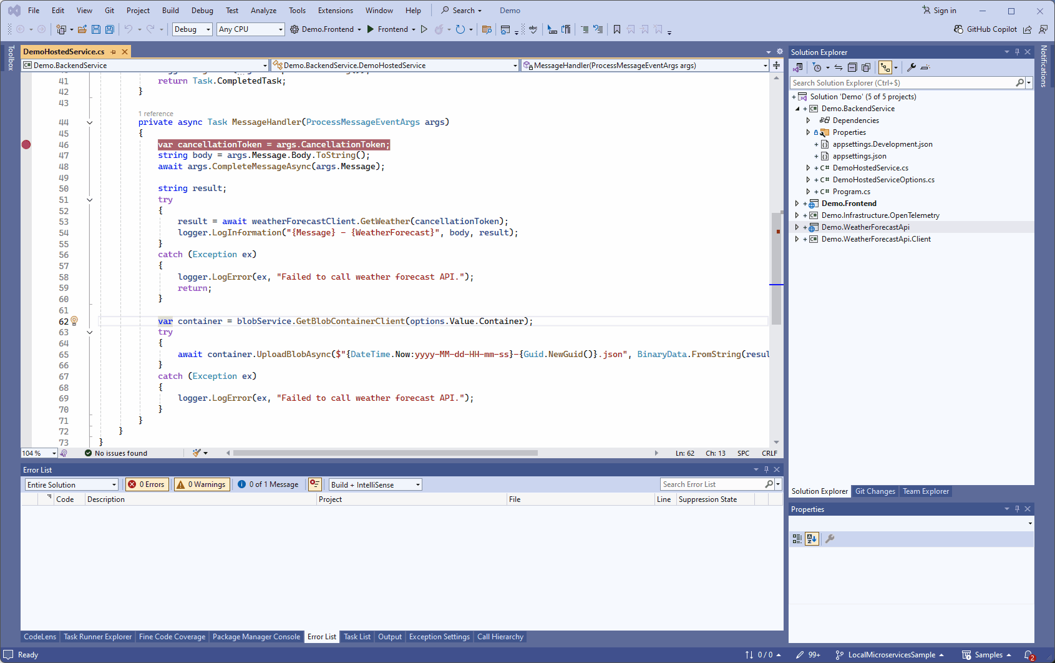The width and height of the screenshot is (1055, 663).
Task: Click the Frontend start debugging button
Action: [x=387, y=29]
